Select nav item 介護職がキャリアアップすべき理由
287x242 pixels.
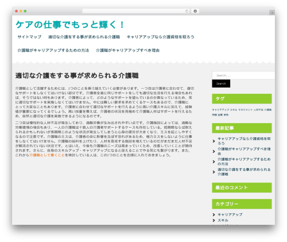tap(127, 50)
